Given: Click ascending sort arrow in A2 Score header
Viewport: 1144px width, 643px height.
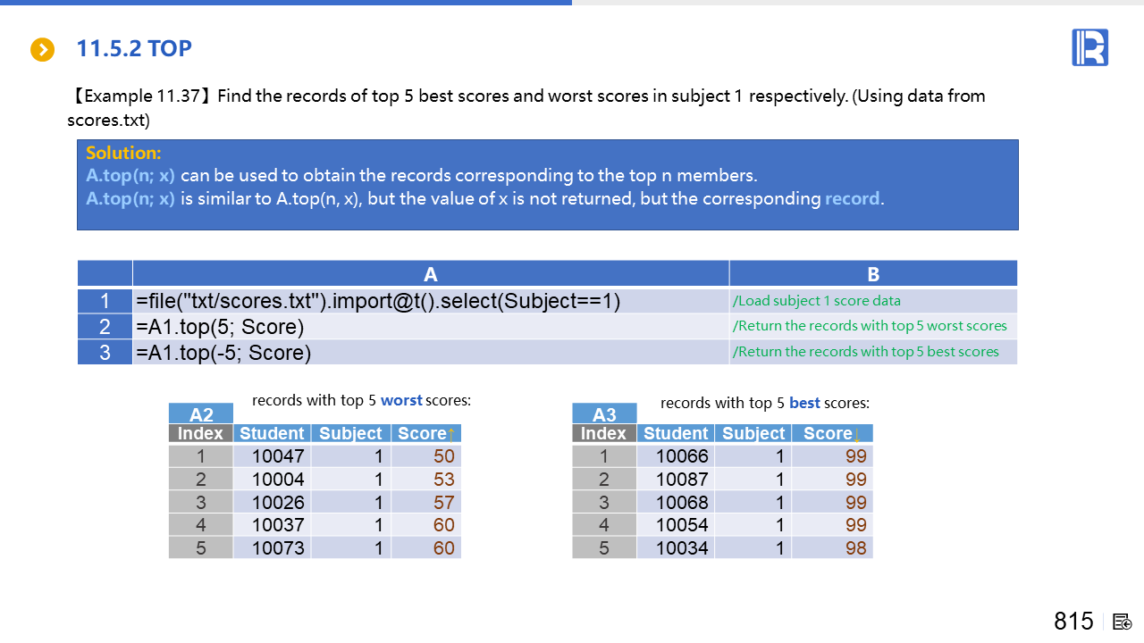Looking at the screenshot, I should [x=451, y=434].
